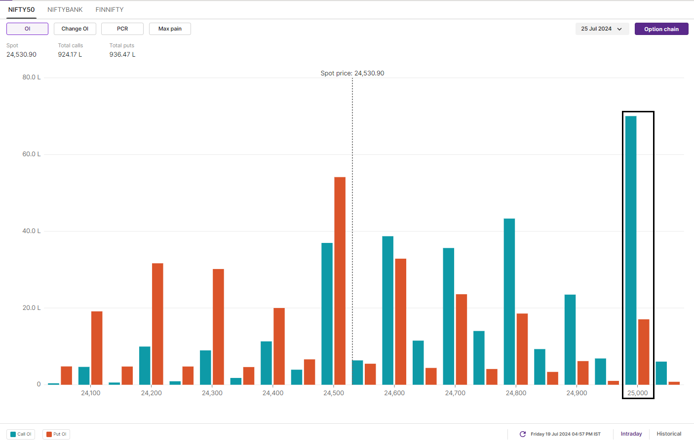Click the Friday 19 Jul 2024 timestamp
The width and height of the screenshot is (694, 443).
(x=566, y=434)
